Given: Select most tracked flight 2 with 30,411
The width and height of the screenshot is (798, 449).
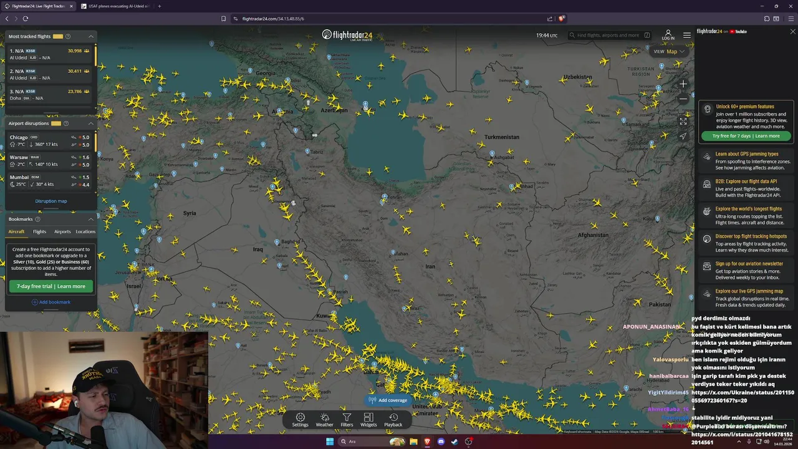Looking at the screenshot, I should [x=50, y=75].
